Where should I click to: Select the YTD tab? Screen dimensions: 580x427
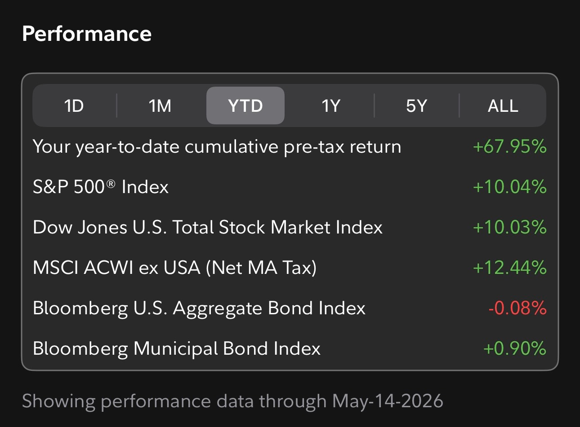point(245,106)
